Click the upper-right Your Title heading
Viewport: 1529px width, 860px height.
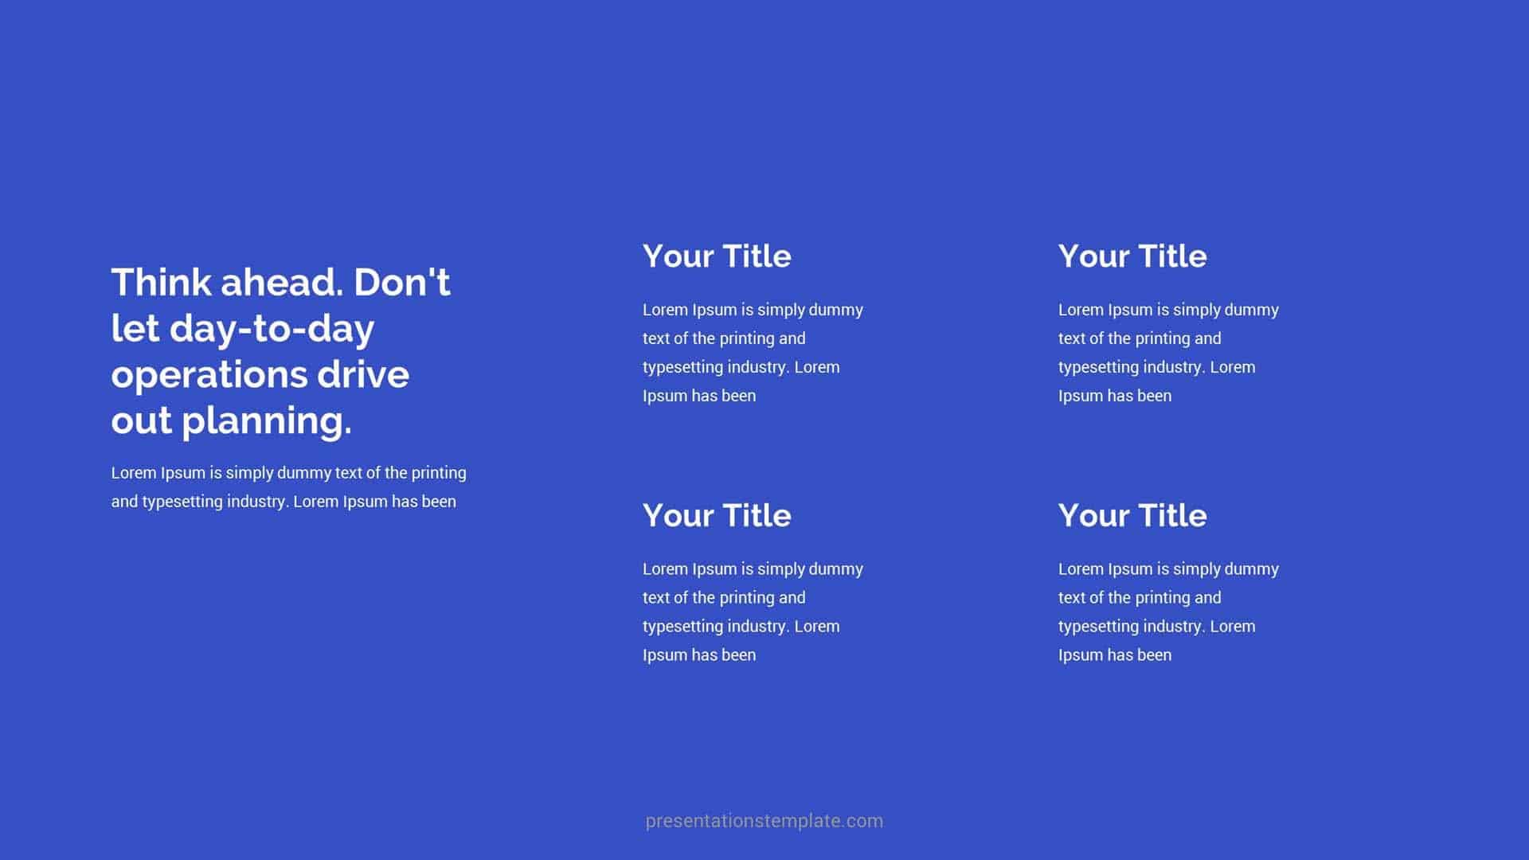pyautogui.click(x=1132, y=256)
